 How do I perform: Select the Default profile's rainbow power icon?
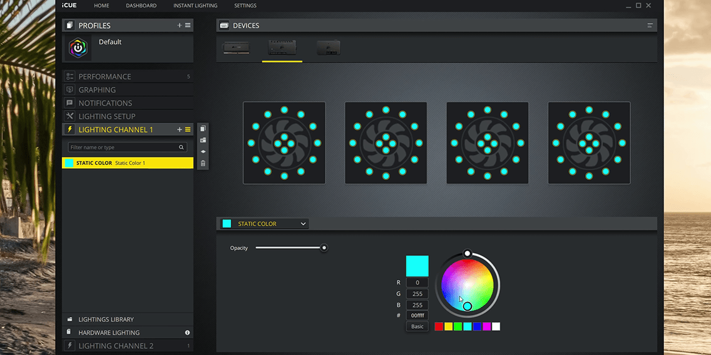coord(78,47)
